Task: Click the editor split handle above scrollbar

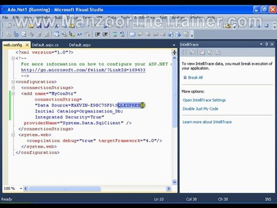Action: pos(174,52)
